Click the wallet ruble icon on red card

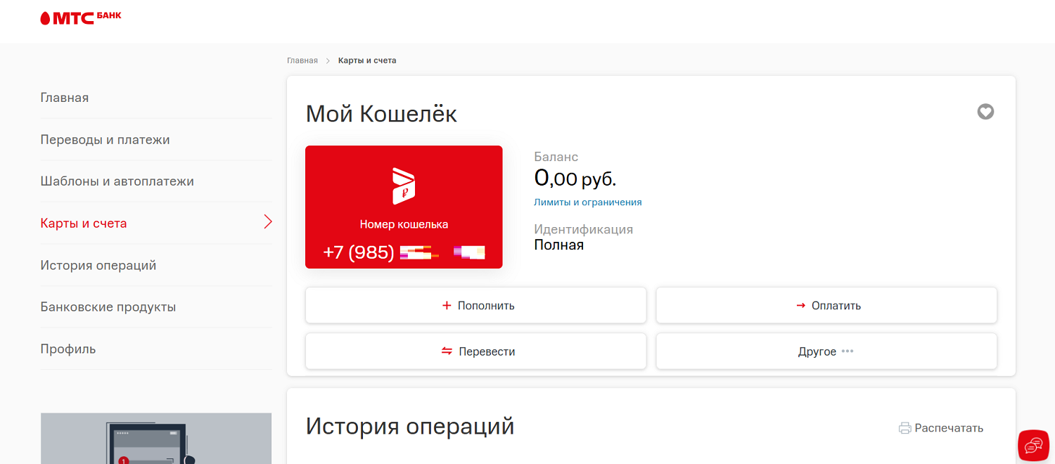404,186
